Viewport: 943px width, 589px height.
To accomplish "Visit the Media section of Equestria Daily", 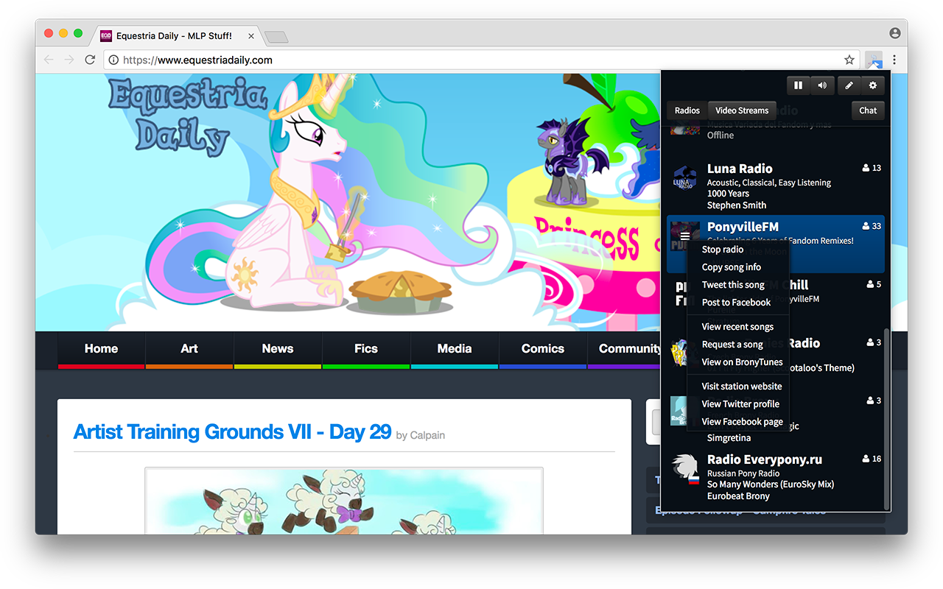I will (454, 349).
